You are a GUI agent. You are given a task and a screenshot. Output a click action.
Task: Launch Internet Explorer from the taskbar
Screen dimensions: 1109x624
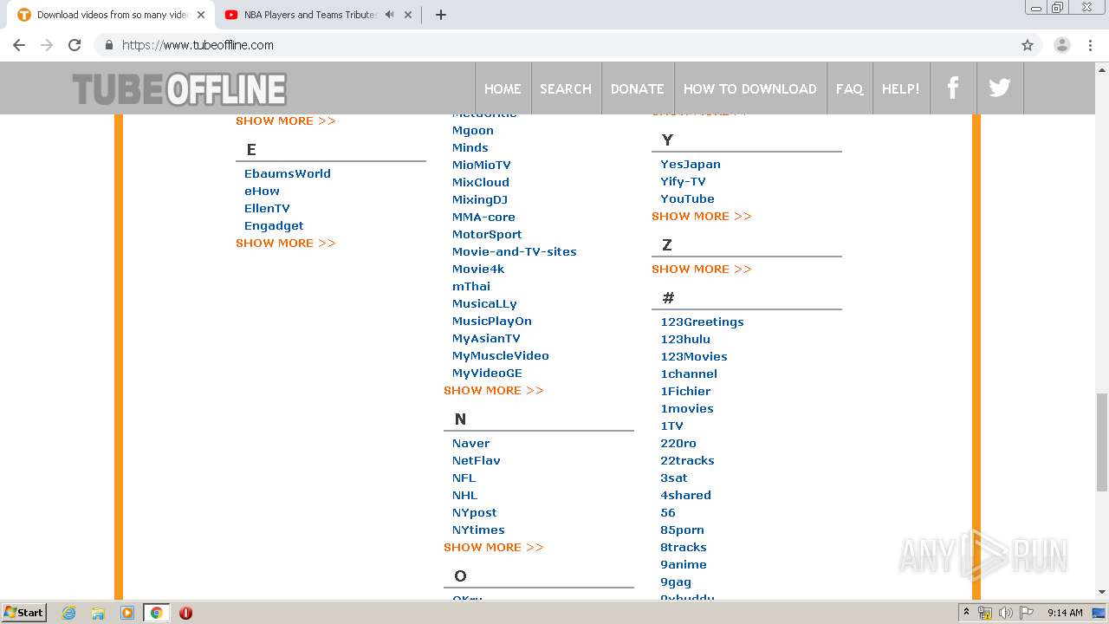69,613
